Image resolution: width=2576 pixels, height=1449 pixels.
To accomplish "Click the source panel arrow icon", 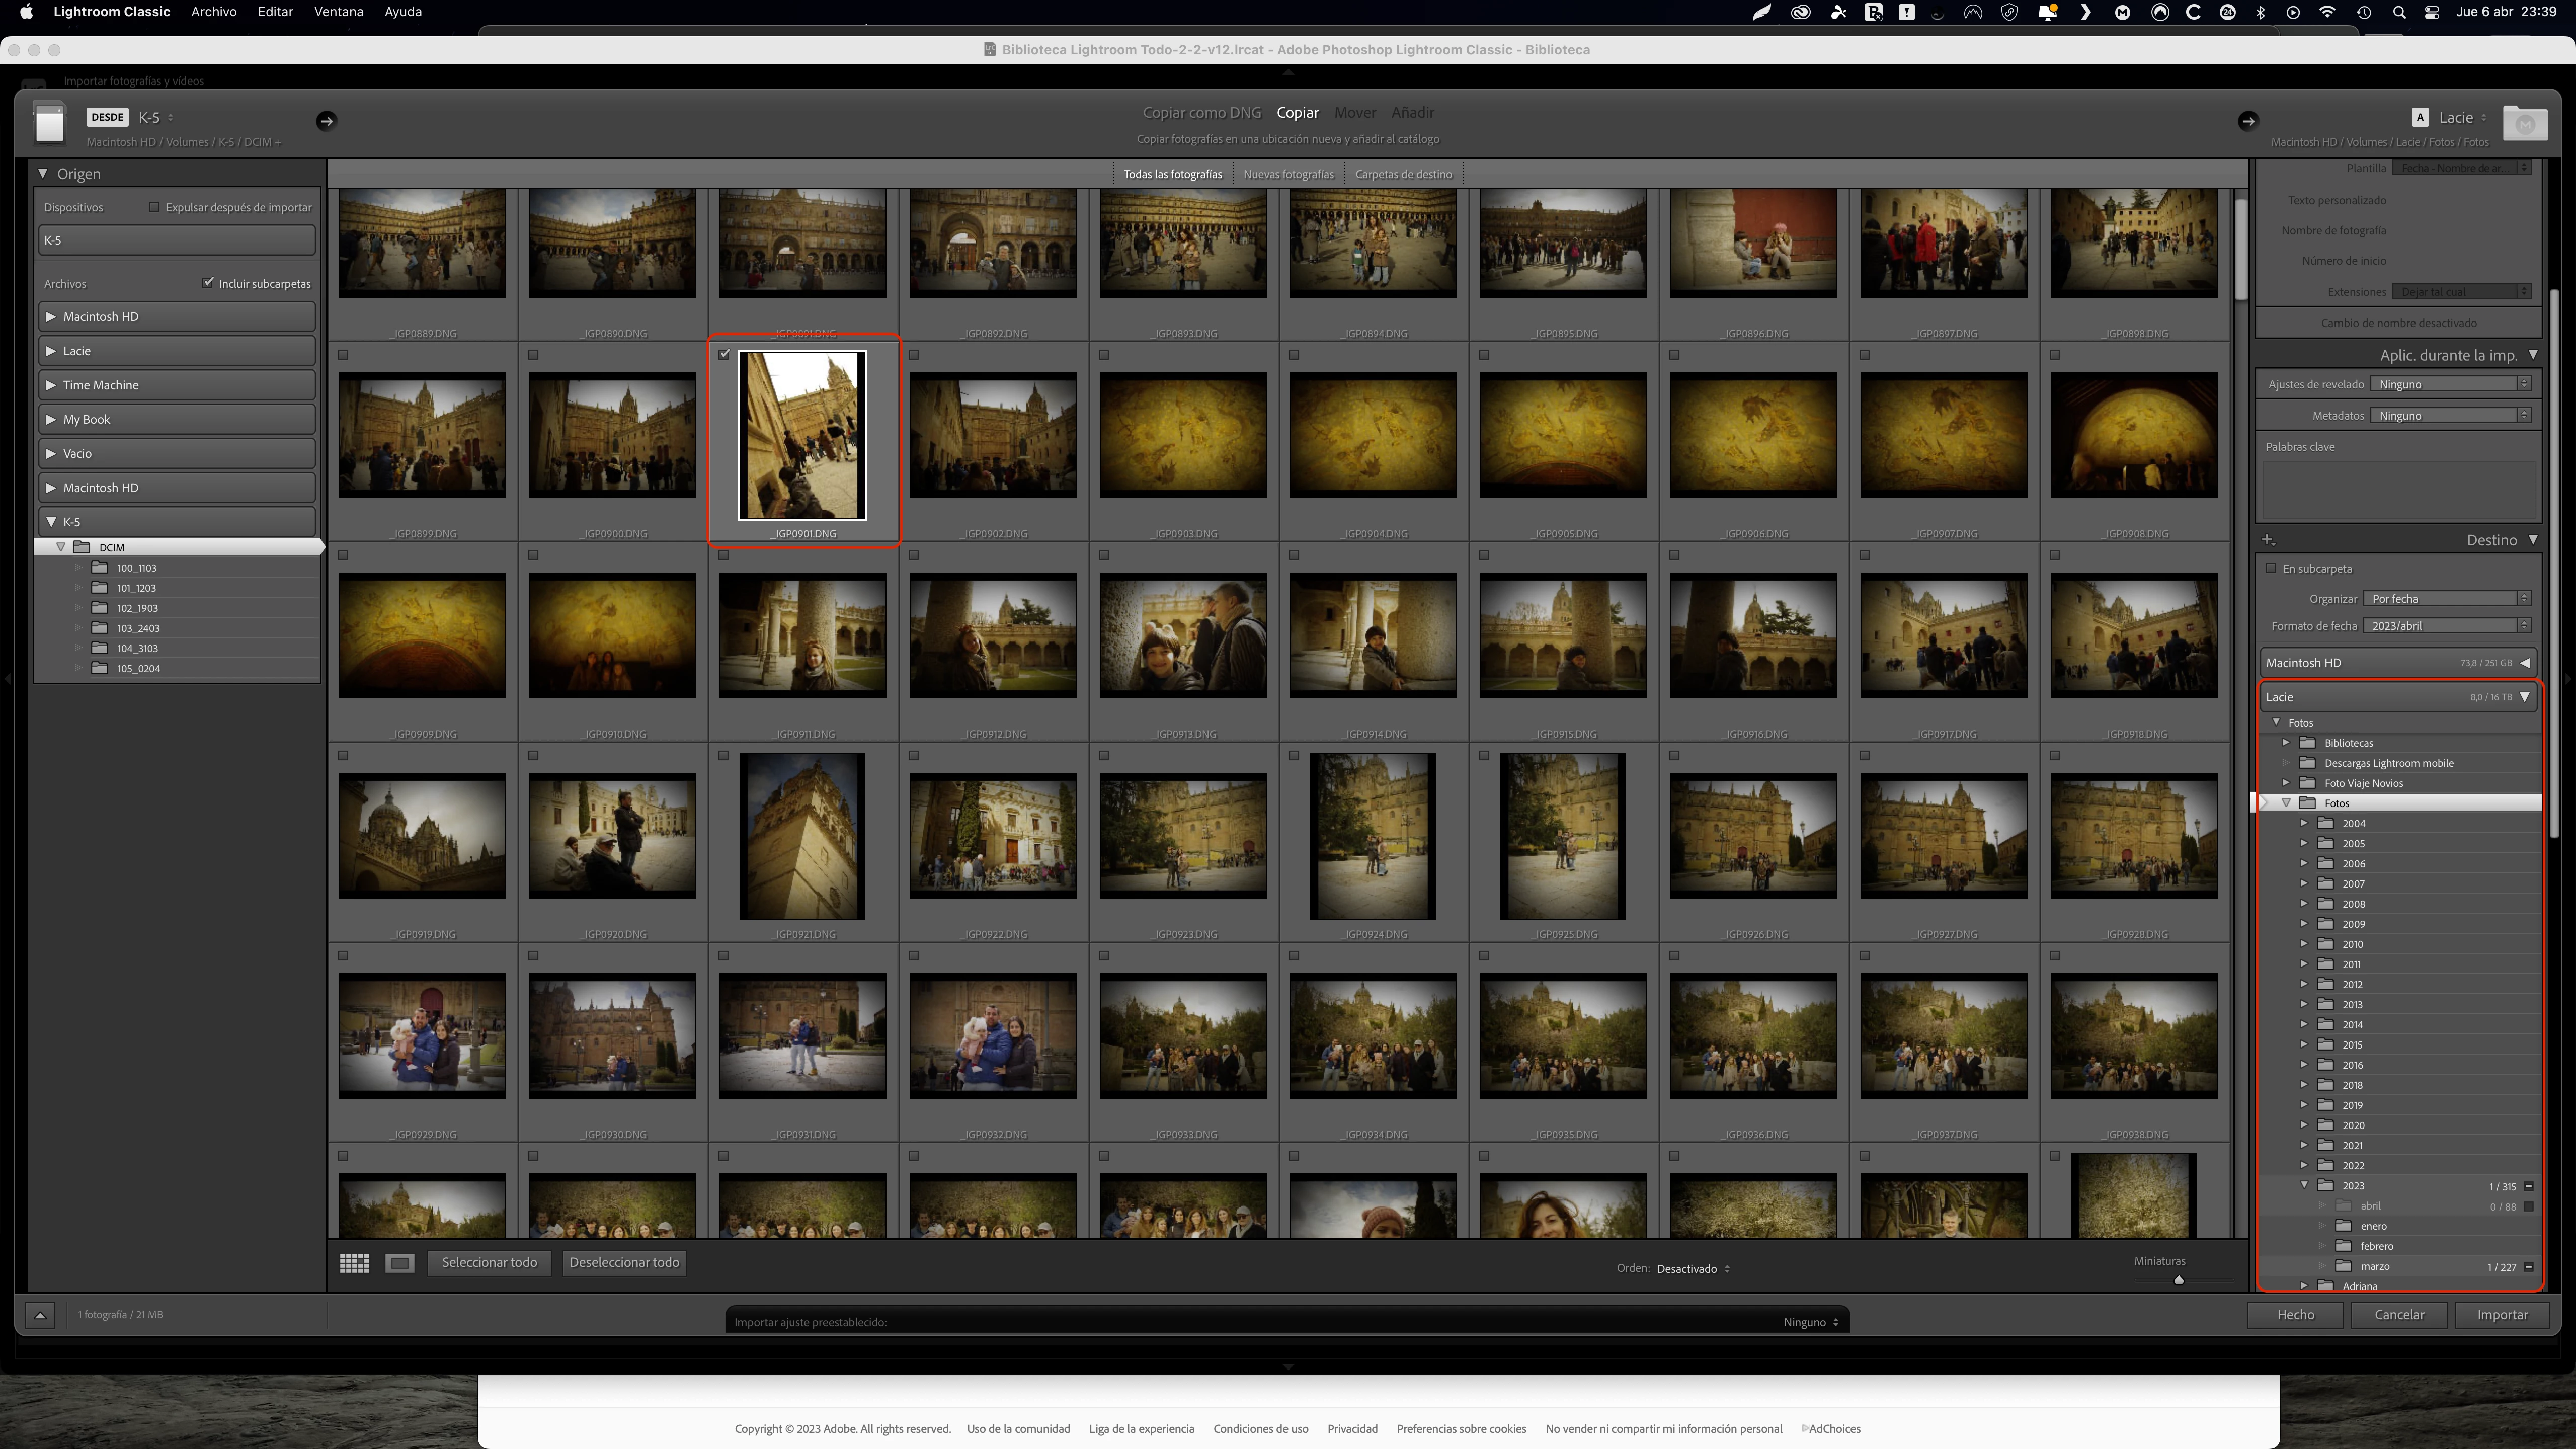I will click(326, 121).
